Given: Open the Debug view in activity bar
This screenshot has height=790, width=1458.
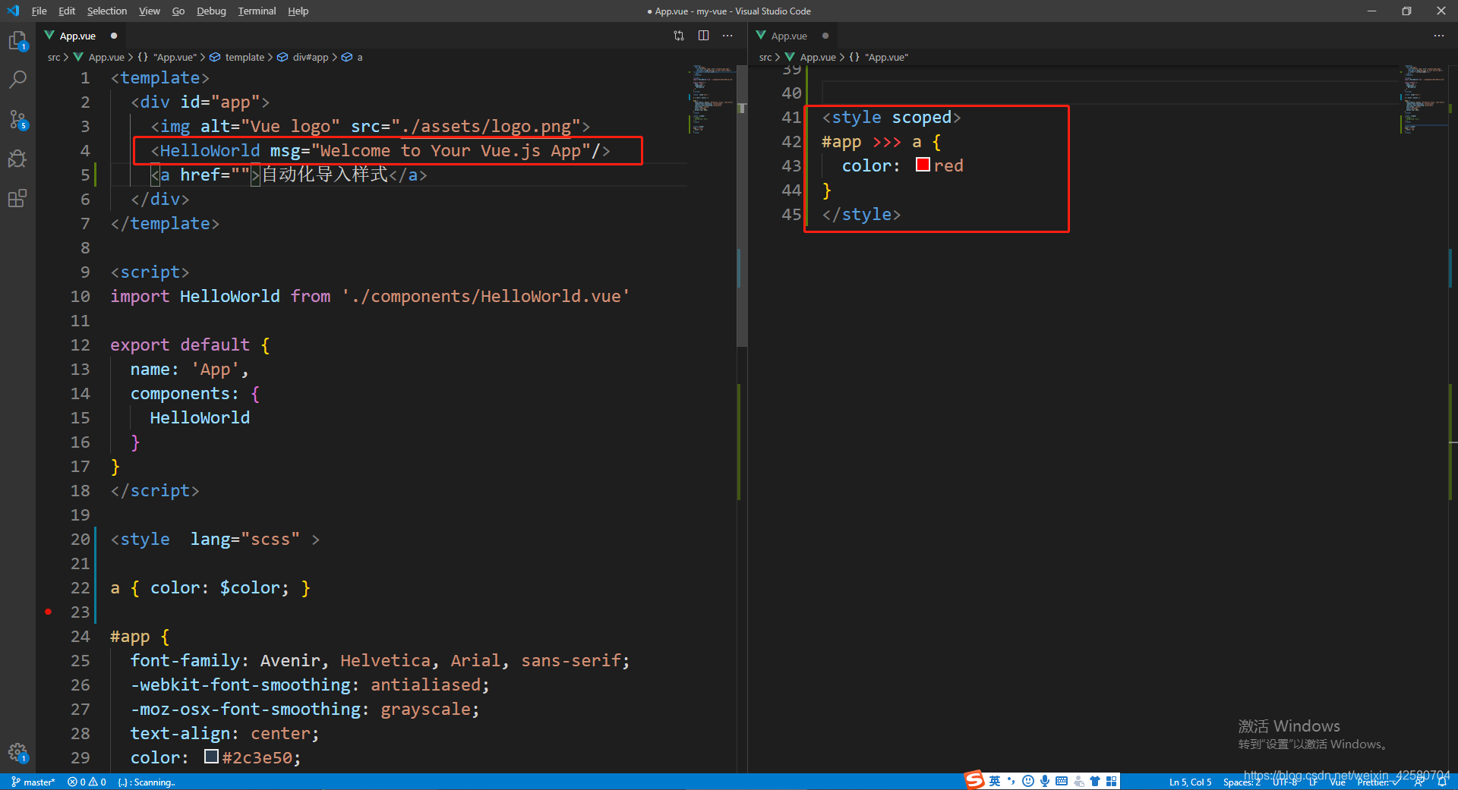Looking at the screenshot, I should pos(17,159).
